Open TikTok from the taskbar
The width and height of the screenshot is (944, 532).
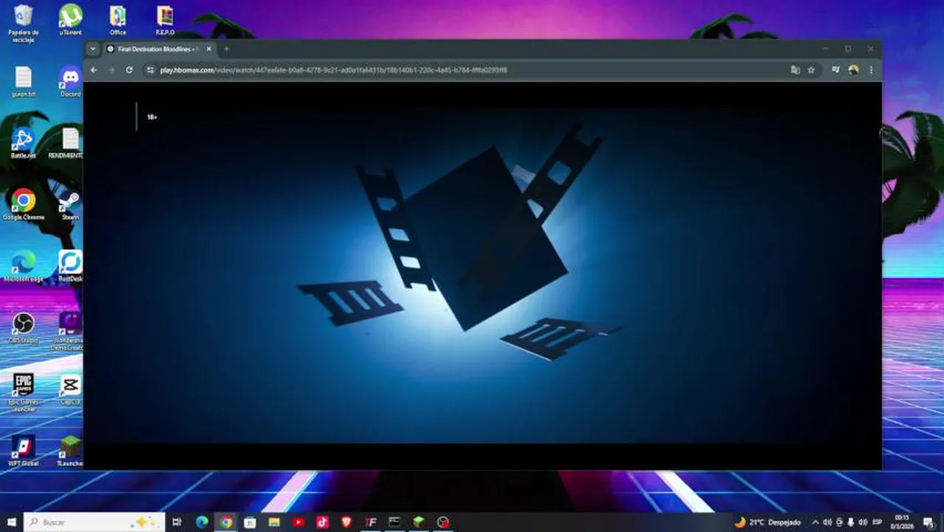[x=322, y=522]
